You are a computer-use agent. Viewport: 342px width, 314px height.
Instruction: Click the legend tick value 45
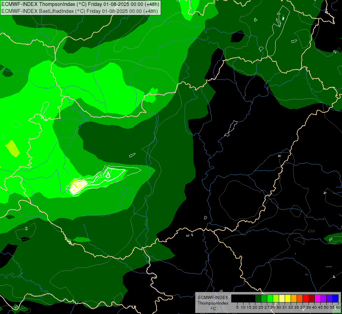point(321,307)
